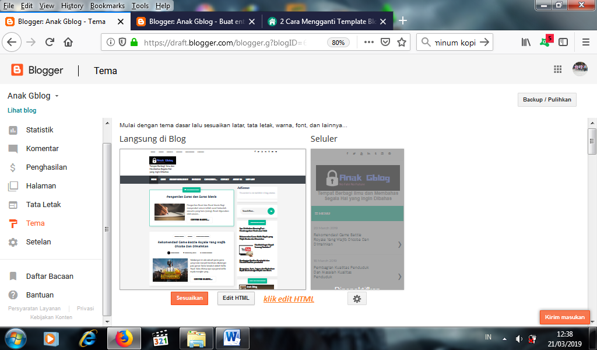
Task: Click the desktop blog theme preview
Action: tap(212, 219)
